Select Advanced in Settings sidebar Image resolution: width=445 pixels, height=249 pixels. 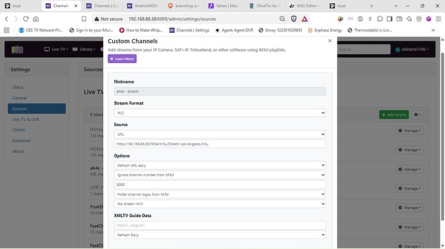pyautogui.click(x=21, y=140)
